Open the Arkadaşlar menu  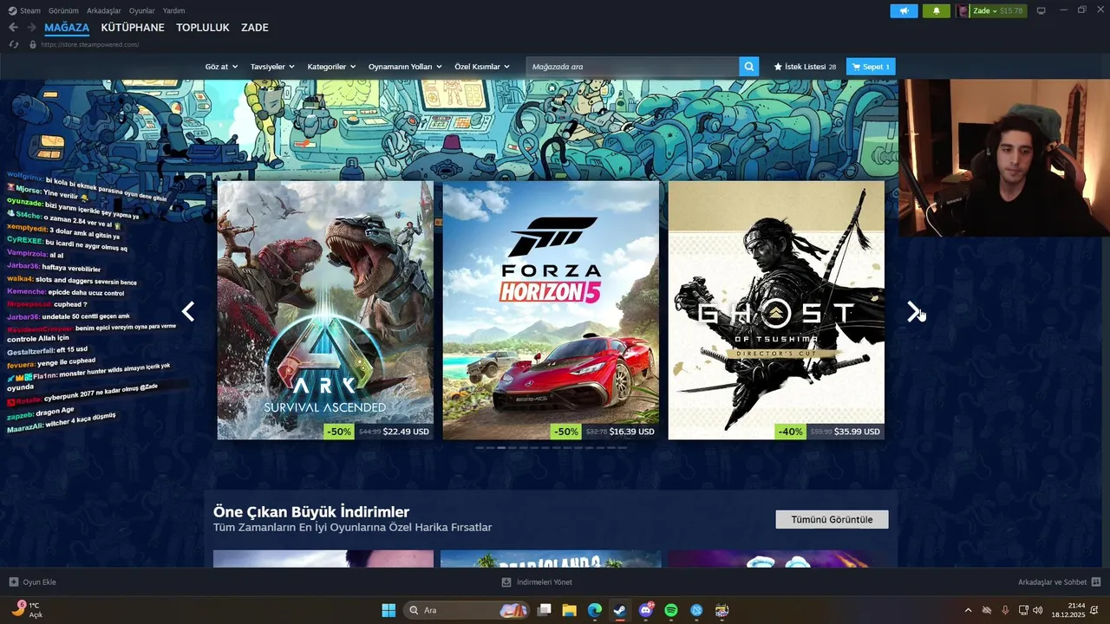[x=103, y=10]
